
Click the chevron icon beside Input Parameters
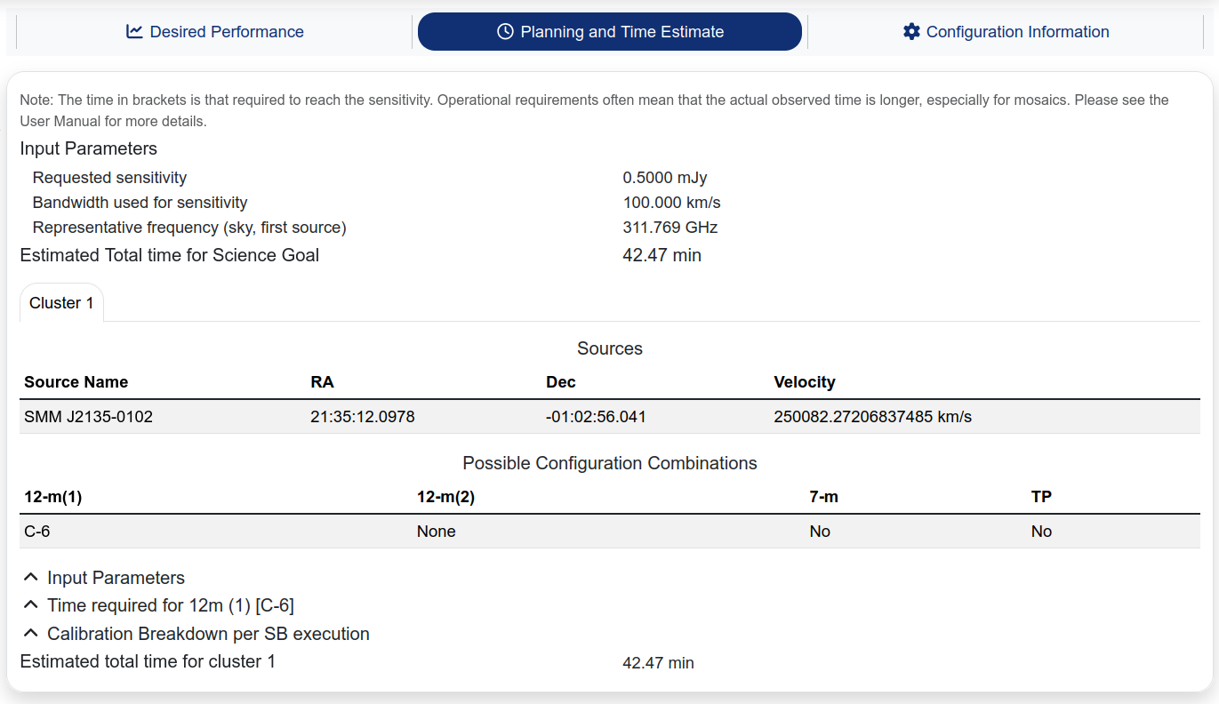(x=31, y=578)
